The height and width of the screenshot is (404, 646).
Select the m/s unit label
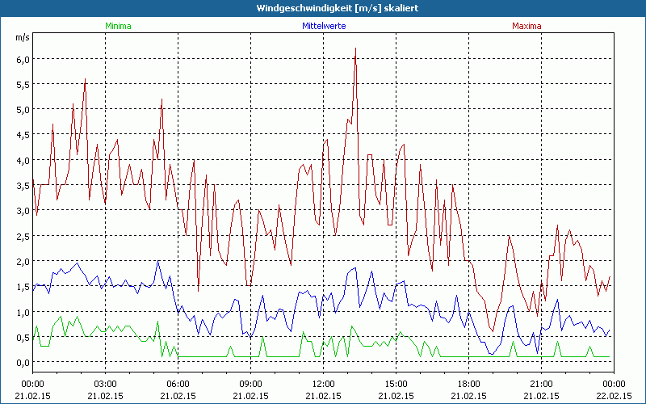pos(21,38)
